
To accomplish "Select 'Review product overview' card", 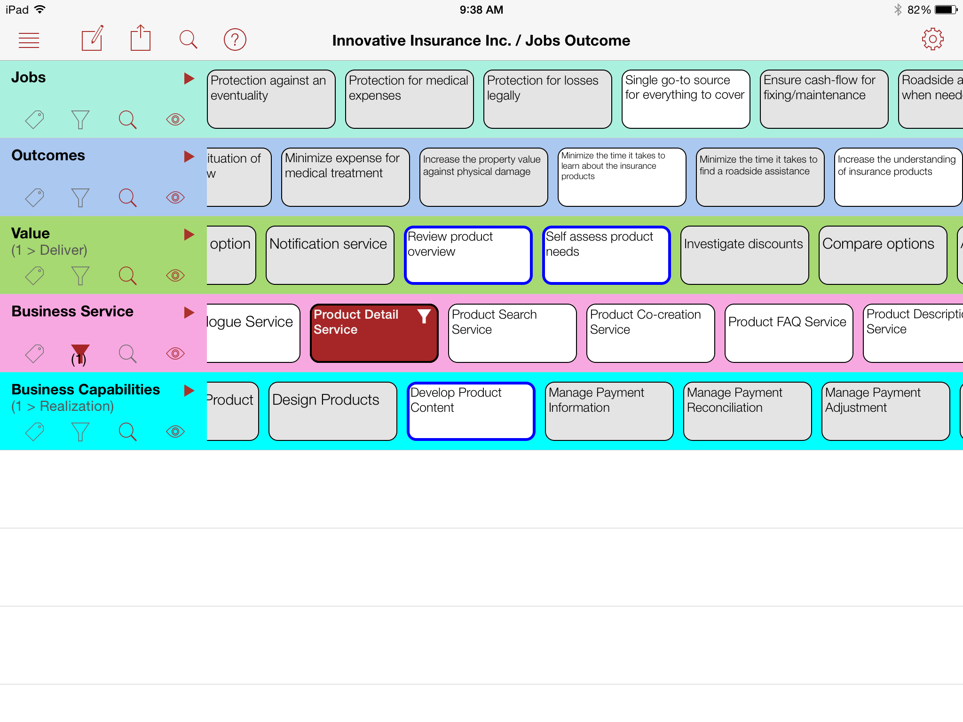I will 468,255.
